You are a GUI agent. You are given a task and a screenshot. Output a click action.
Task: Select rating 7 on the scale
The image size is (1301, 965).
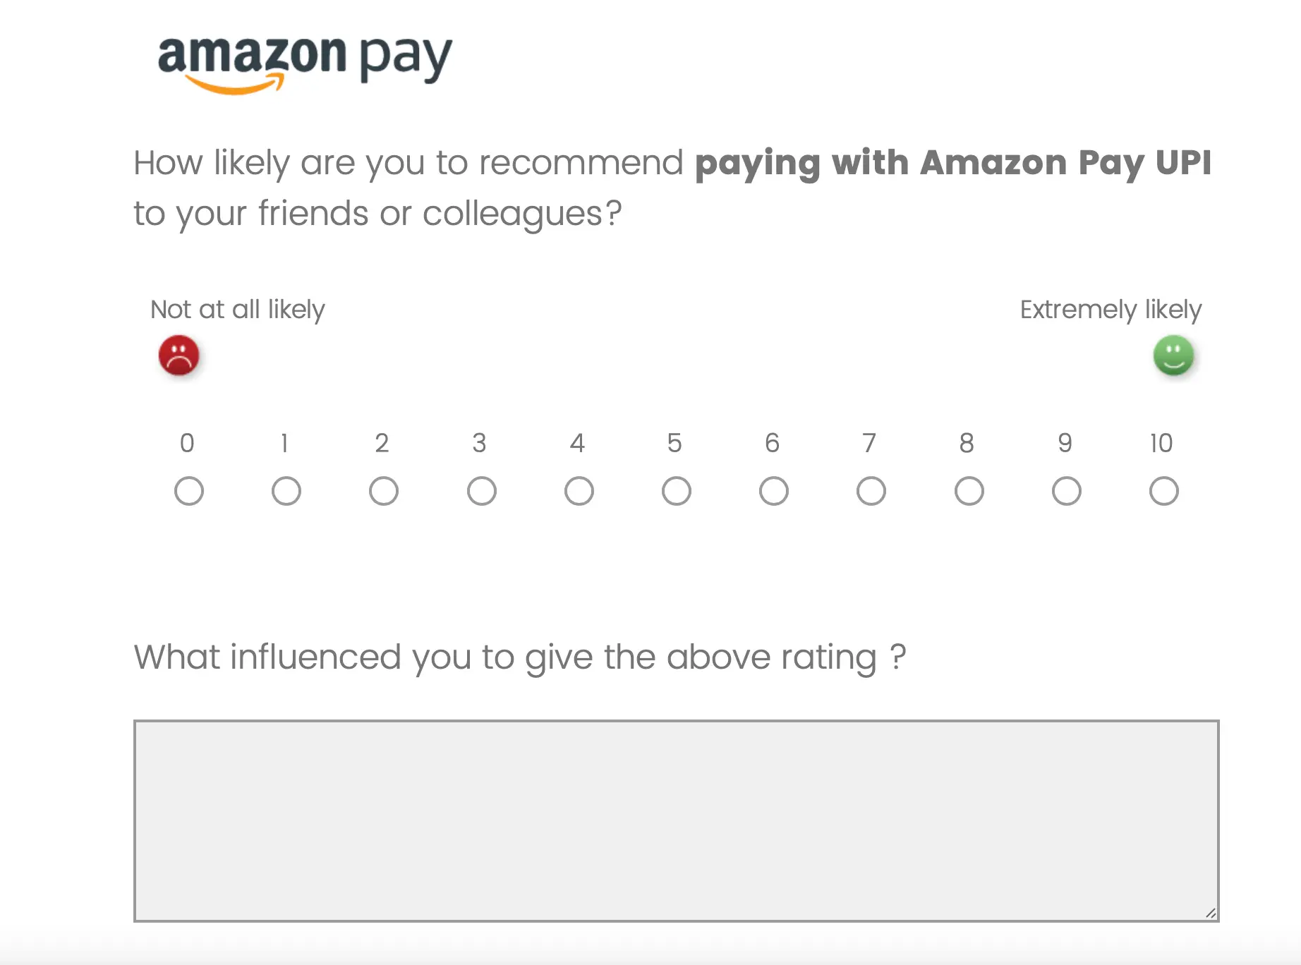tap(871, 490)
